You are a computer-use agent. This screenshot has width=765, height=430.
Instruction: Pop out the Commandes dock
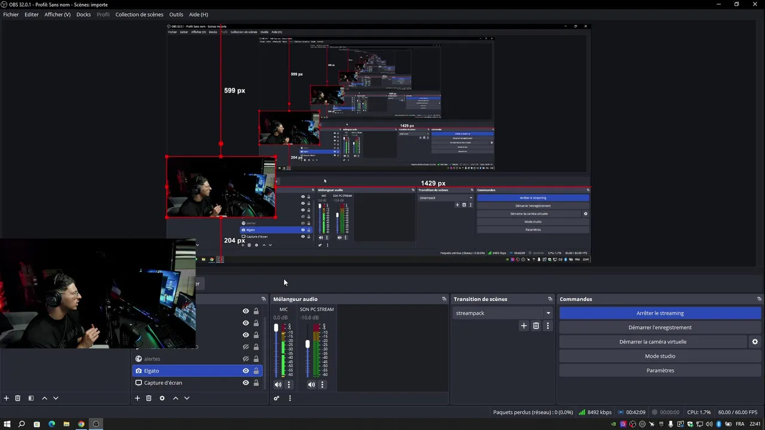point(759,299)
